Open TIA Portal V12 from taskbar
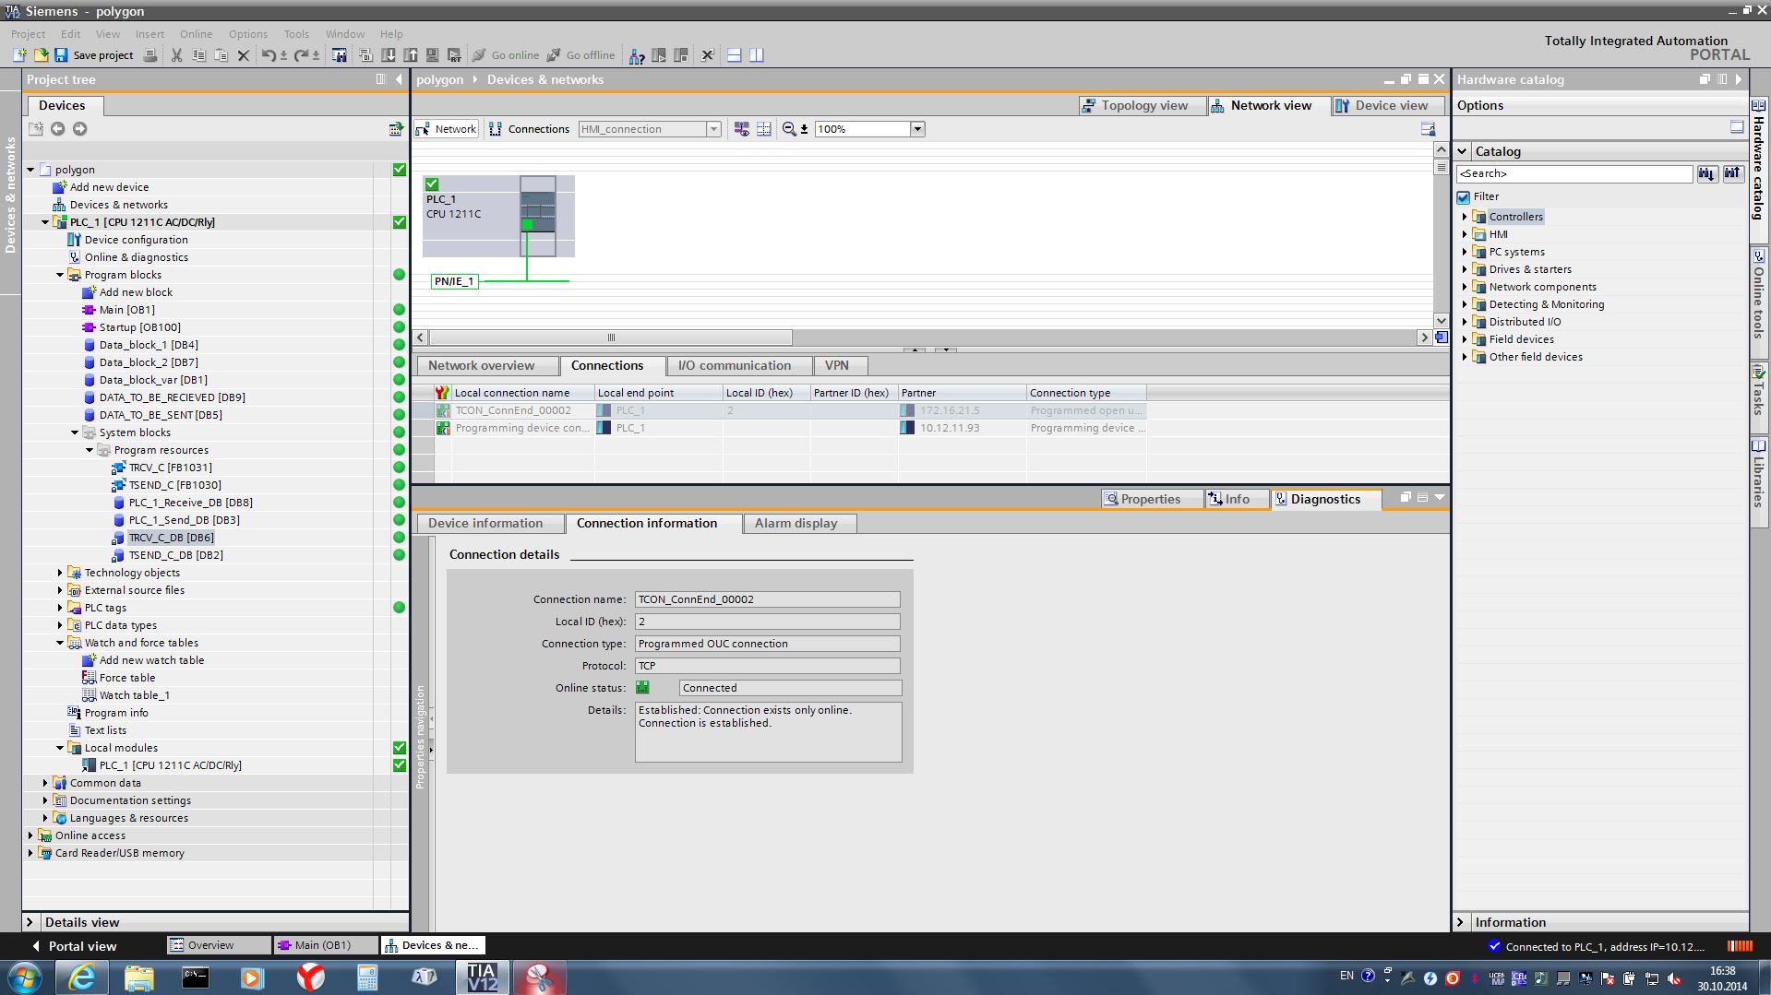The width and height of the screenshot is (1771, 995). (482, 977)
